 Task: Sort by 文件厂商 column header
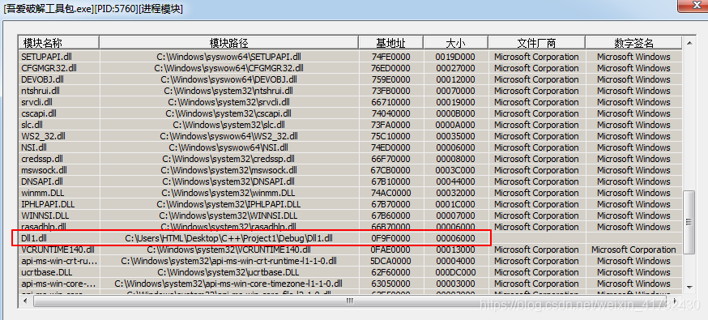pos(536,43)
